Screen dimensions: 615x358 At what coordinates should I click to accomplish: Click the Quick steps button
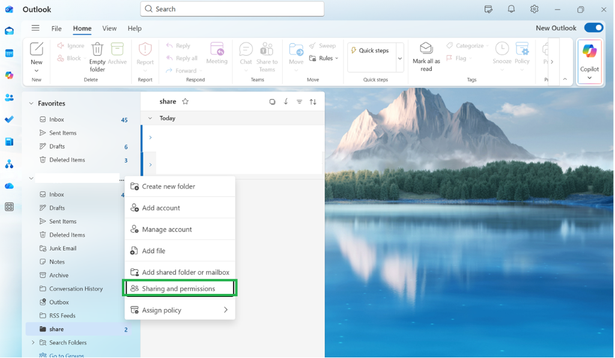coord(370,50)
